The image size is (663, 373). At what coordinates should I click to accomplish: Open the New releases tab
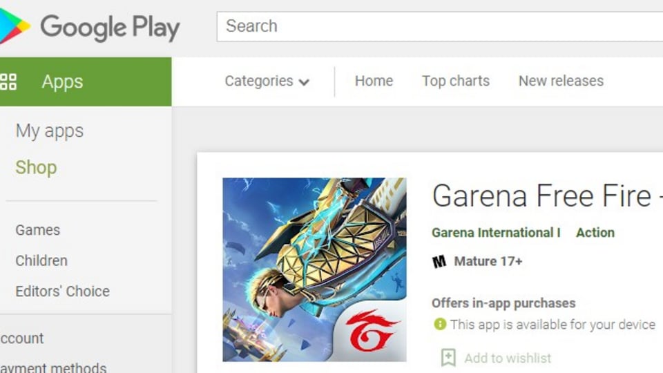click(x=561, y=81)
